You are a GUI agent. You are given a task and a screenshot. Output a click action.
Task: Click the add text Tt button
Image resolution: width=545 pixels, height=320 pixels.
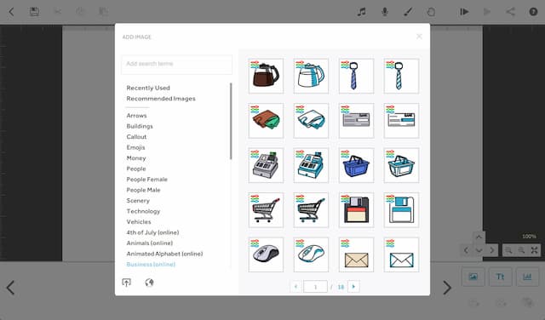pos(500,277)
